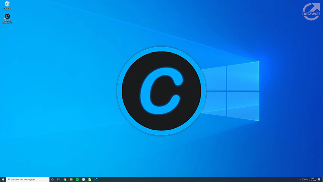Click the netzwelt logo in the corner
Screen dimensions: 323x182
click(311, 12)
